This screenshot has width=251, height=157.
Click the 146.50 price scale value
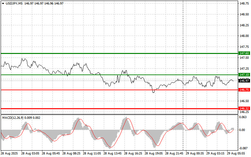[244, 101]
